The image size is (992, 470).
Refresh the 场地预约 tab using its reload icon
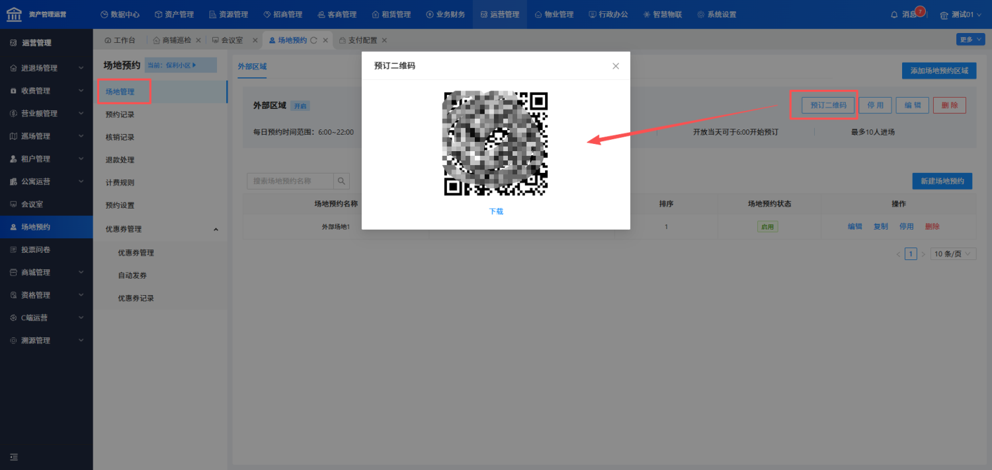pos(314,40)
